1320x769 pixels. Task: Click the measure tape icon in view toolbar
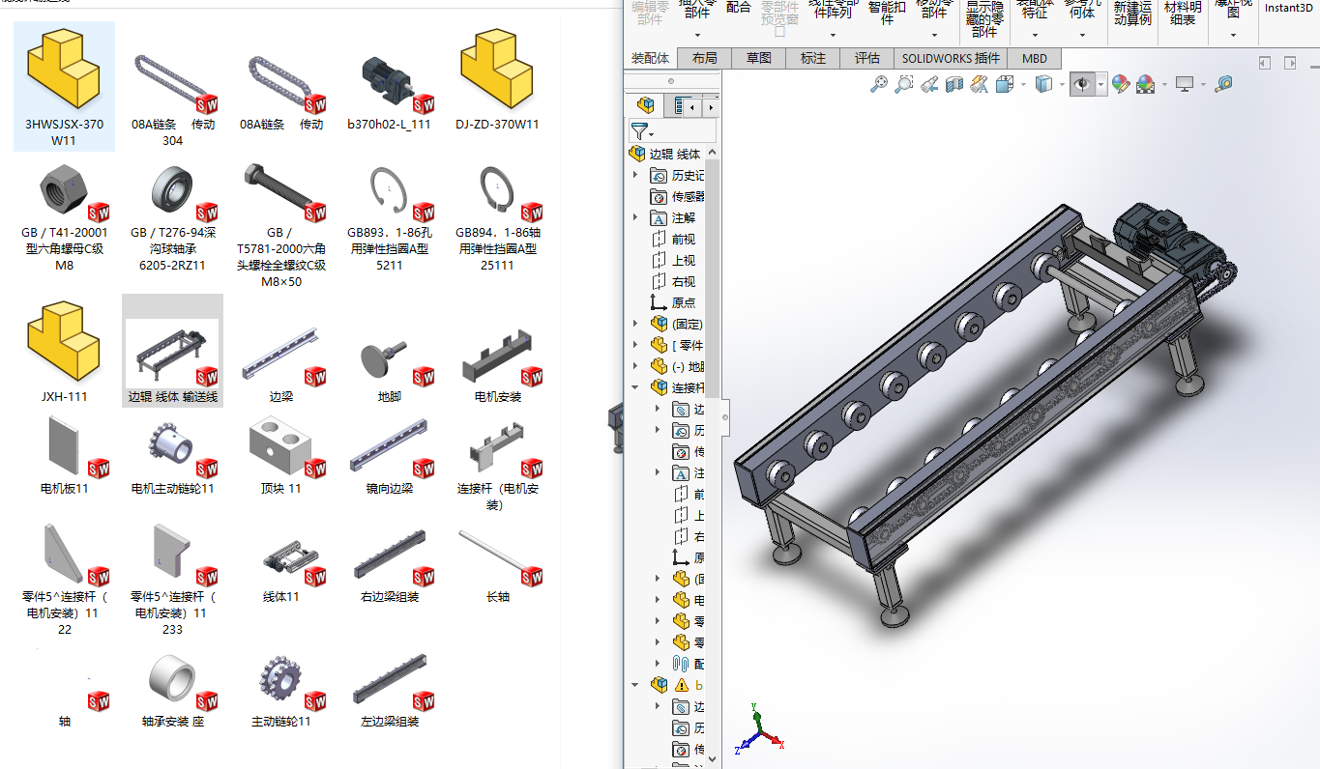click(1224, 85)
